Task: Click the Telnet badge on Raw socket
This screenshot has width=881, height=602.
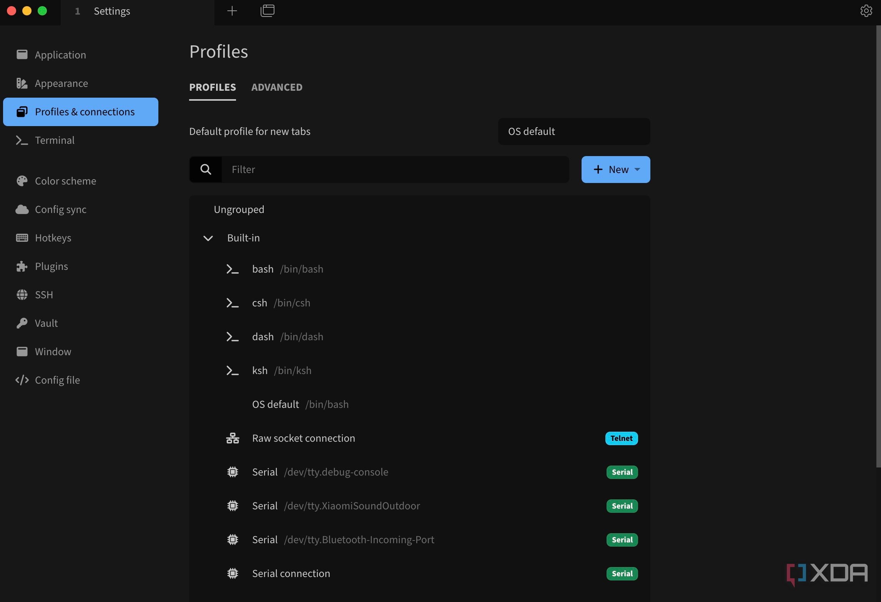Action: [x=622, y=438]
